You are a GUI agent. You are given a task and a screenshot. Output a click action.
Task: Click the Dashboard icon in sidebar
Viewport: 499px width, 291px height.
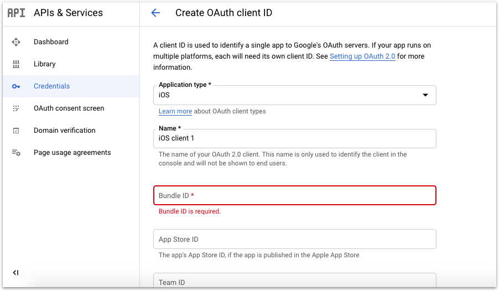pyautogui.click(x=16, y=42)
